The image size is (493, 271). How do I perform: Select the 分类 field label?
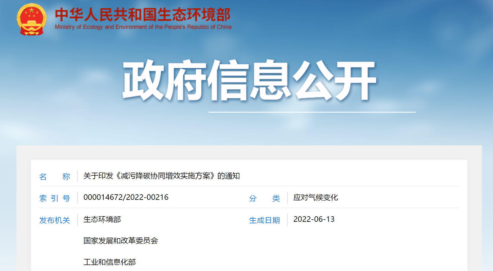264,198
